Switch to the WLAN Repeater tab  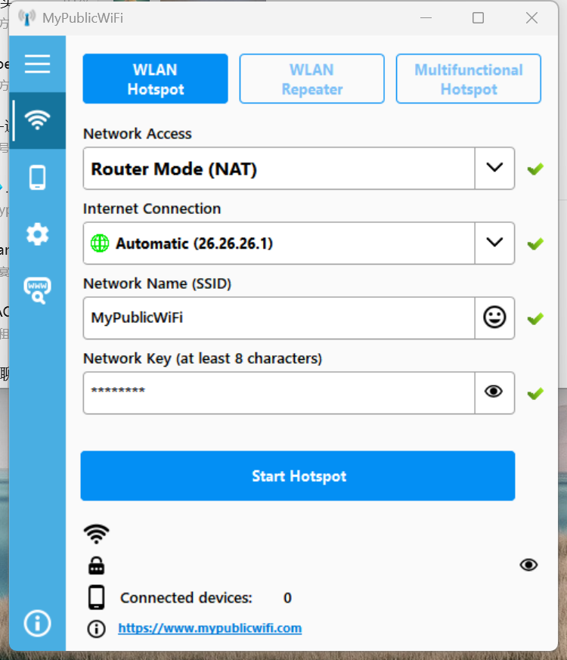311,79
